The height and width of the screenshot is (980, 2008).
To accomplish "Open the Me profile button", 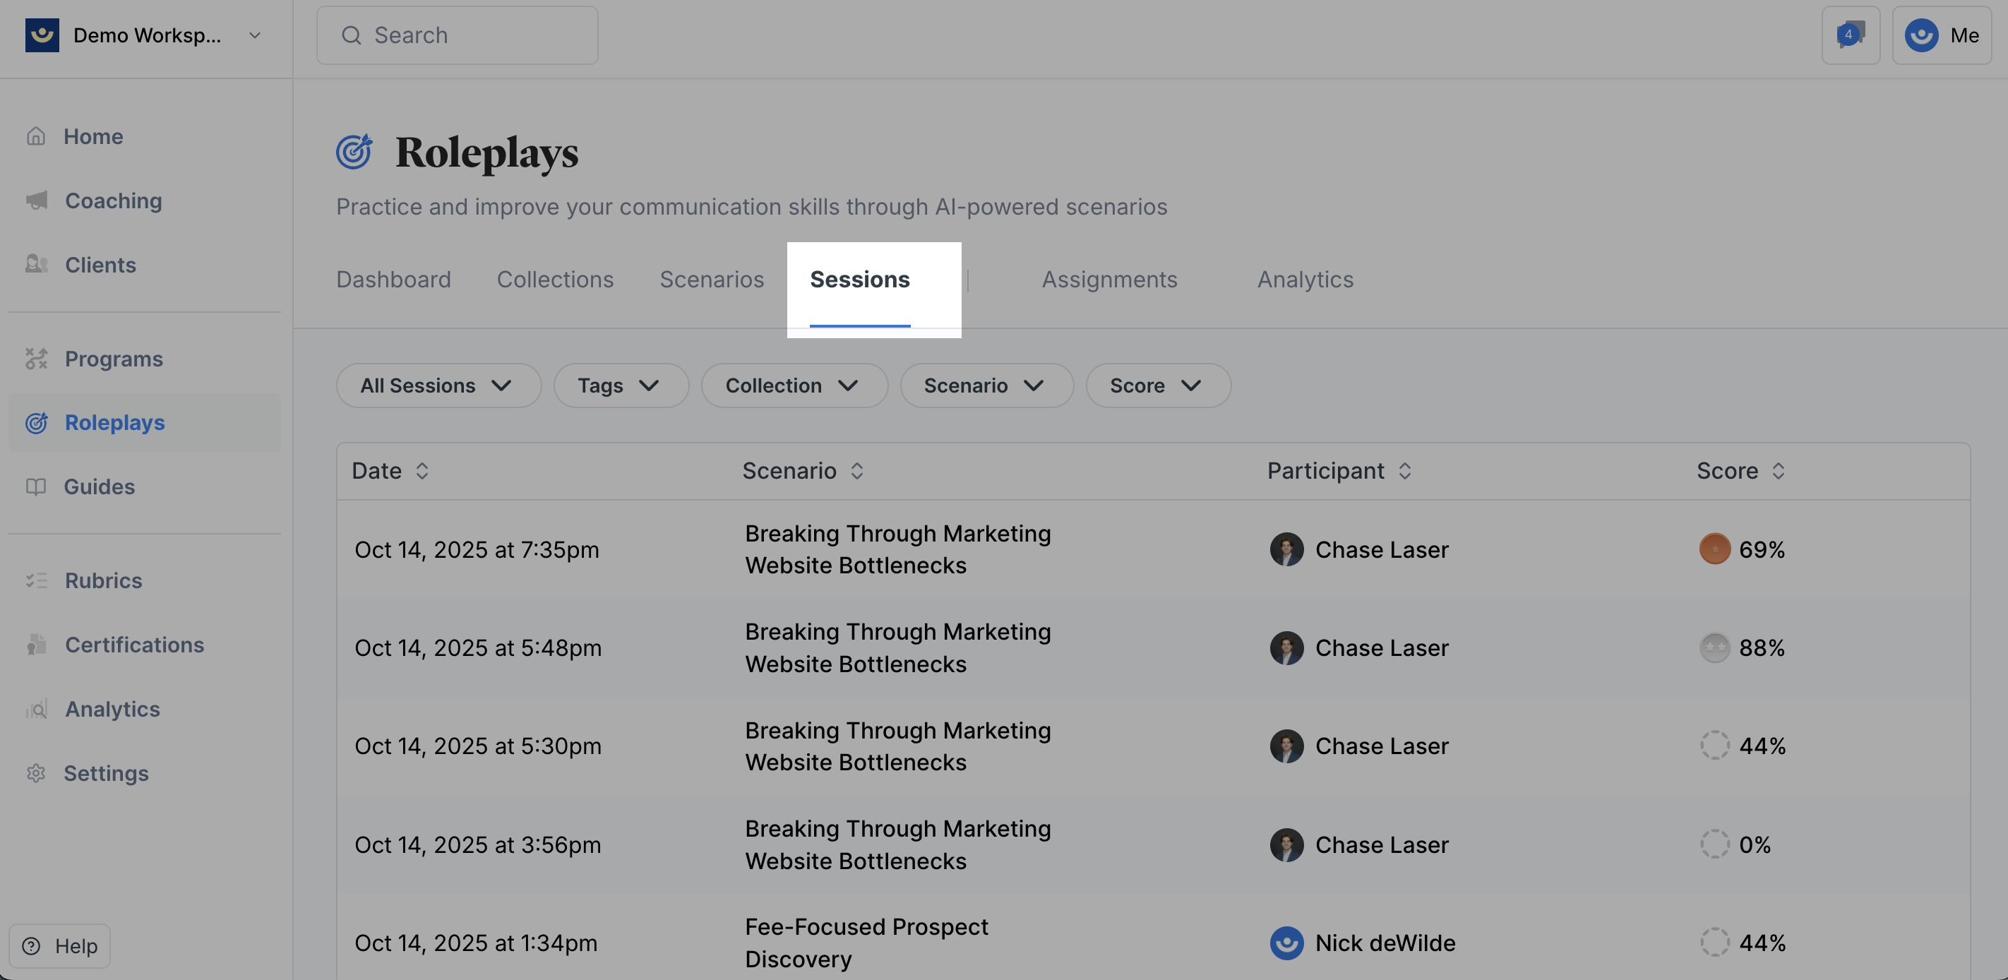I will pyautogui.click(x=1941, y=35).
